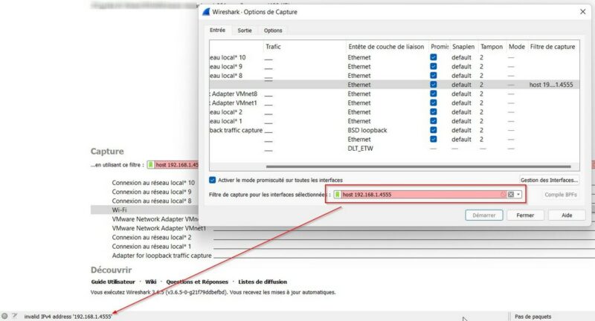Open Questions et Réponses link
The image size is (595, 321).
point(197,282)
